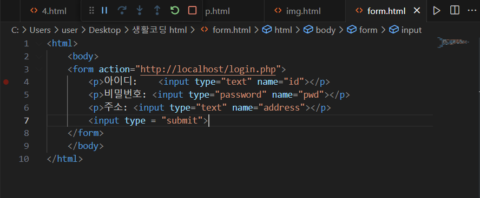Viewport: 480px width, 198px height.
Task: Switch to the p.html tab
Action: (218, 11)
